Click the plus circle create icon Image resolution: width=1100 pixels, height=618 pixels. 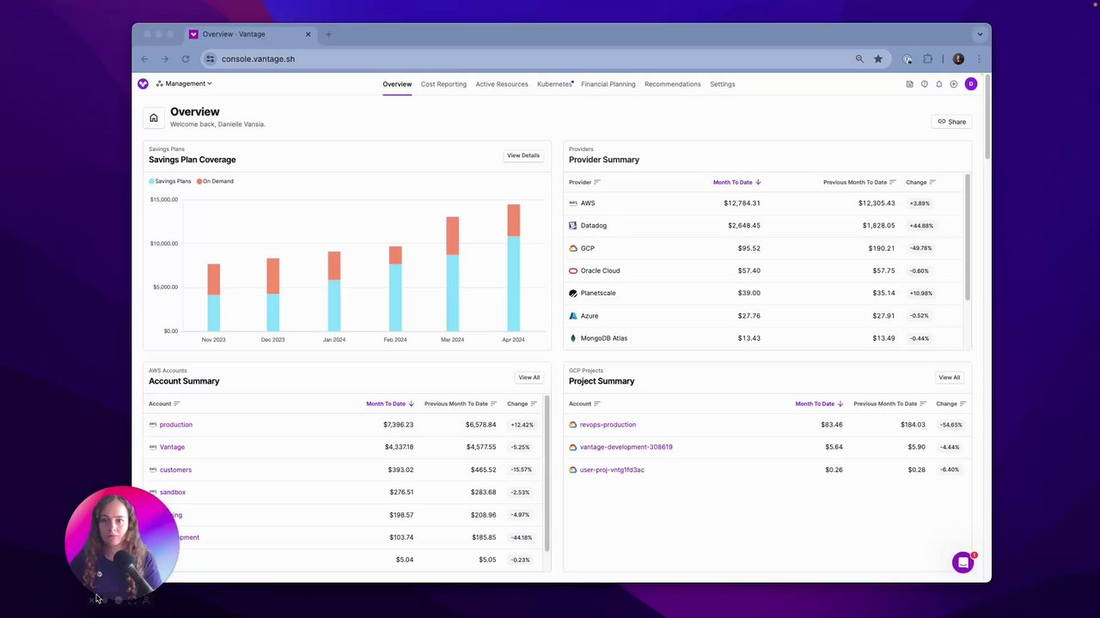coord(953,84)
